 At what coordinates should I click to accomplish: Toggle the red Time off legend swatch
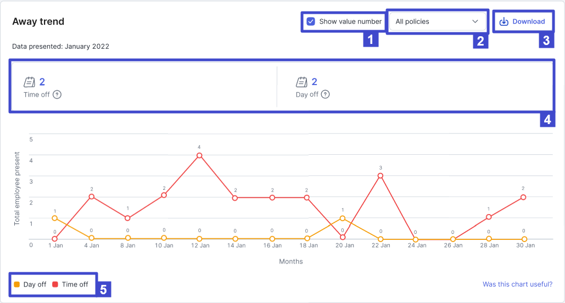point(55,284)
